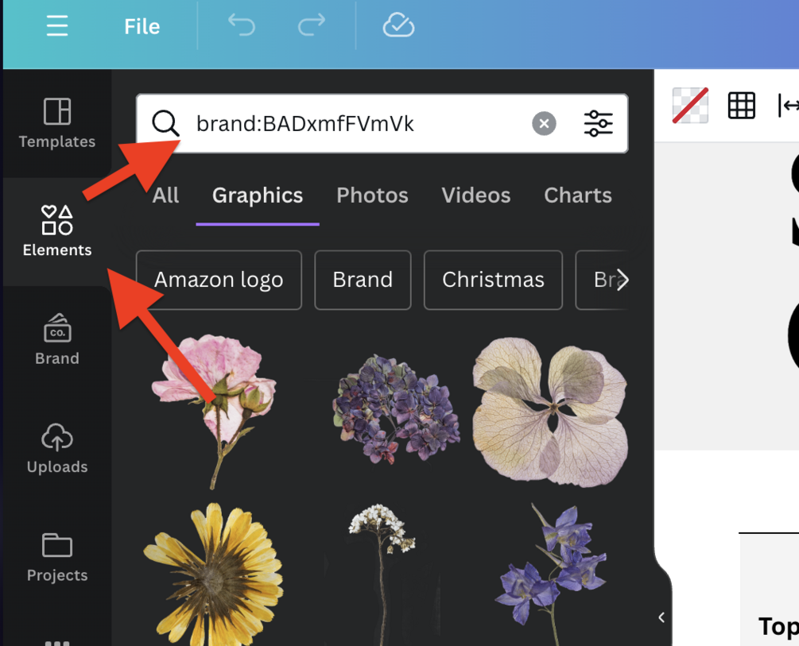Viewport: 799px width, 646px height.
Task: Open the File menu
Action: [x=142, y=25]
